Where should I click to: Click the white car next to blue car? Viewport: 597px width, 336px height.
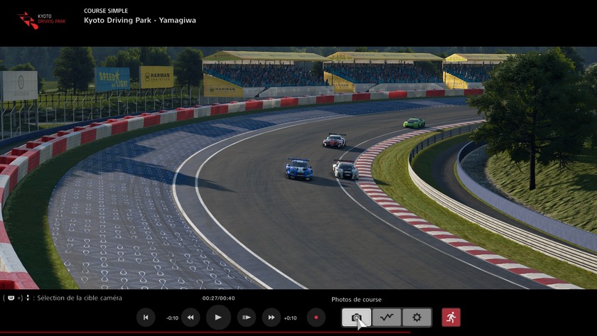point(345,170)
